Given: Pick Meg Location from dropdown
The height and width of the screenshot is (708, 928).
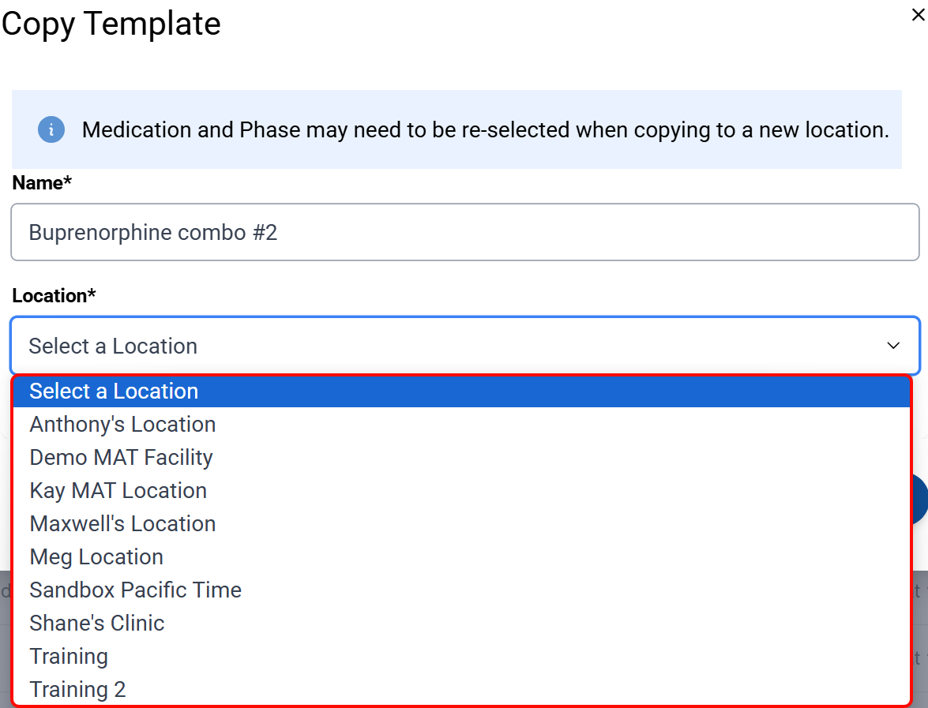Looking at the screenshot, I should pos(96,557).
